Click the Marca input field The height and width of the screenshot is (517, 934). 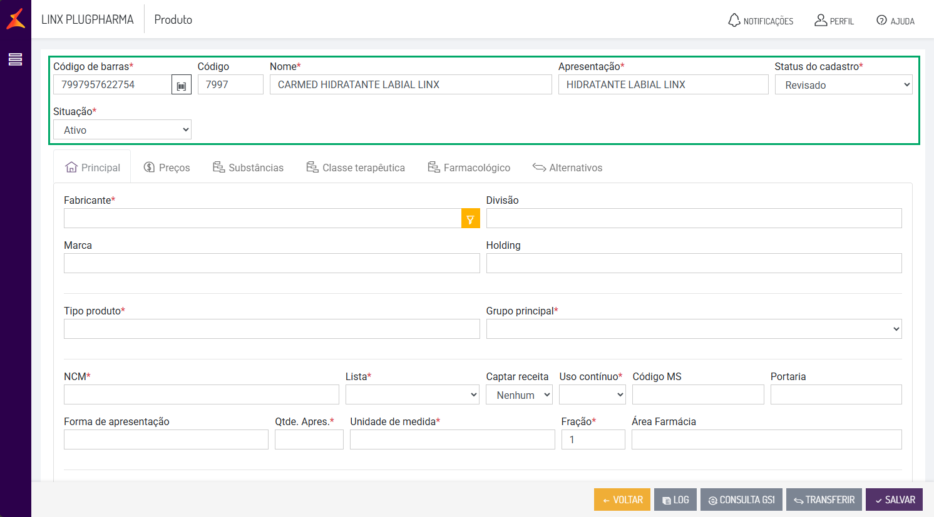[272, 263]
